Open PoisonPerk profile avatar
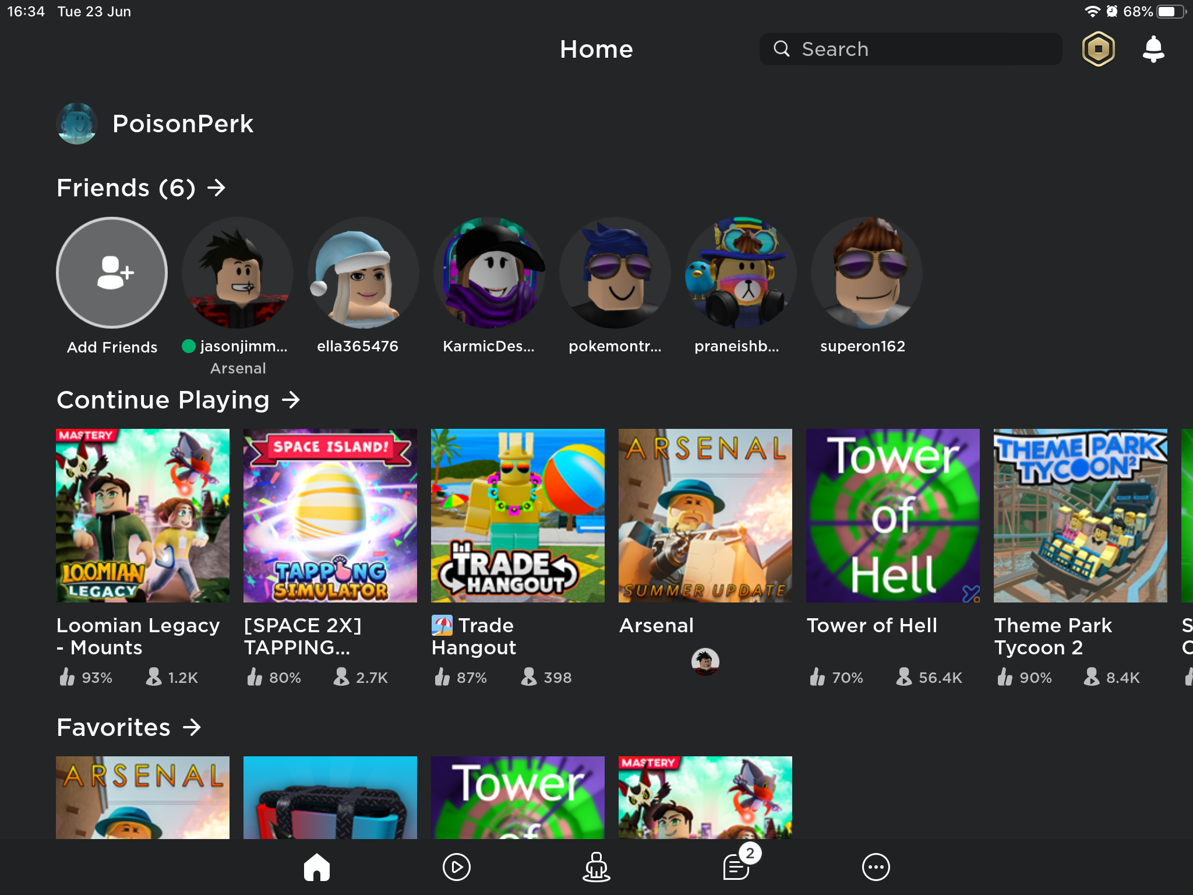This screenshot has height=895, width=1193. (77, 124)
